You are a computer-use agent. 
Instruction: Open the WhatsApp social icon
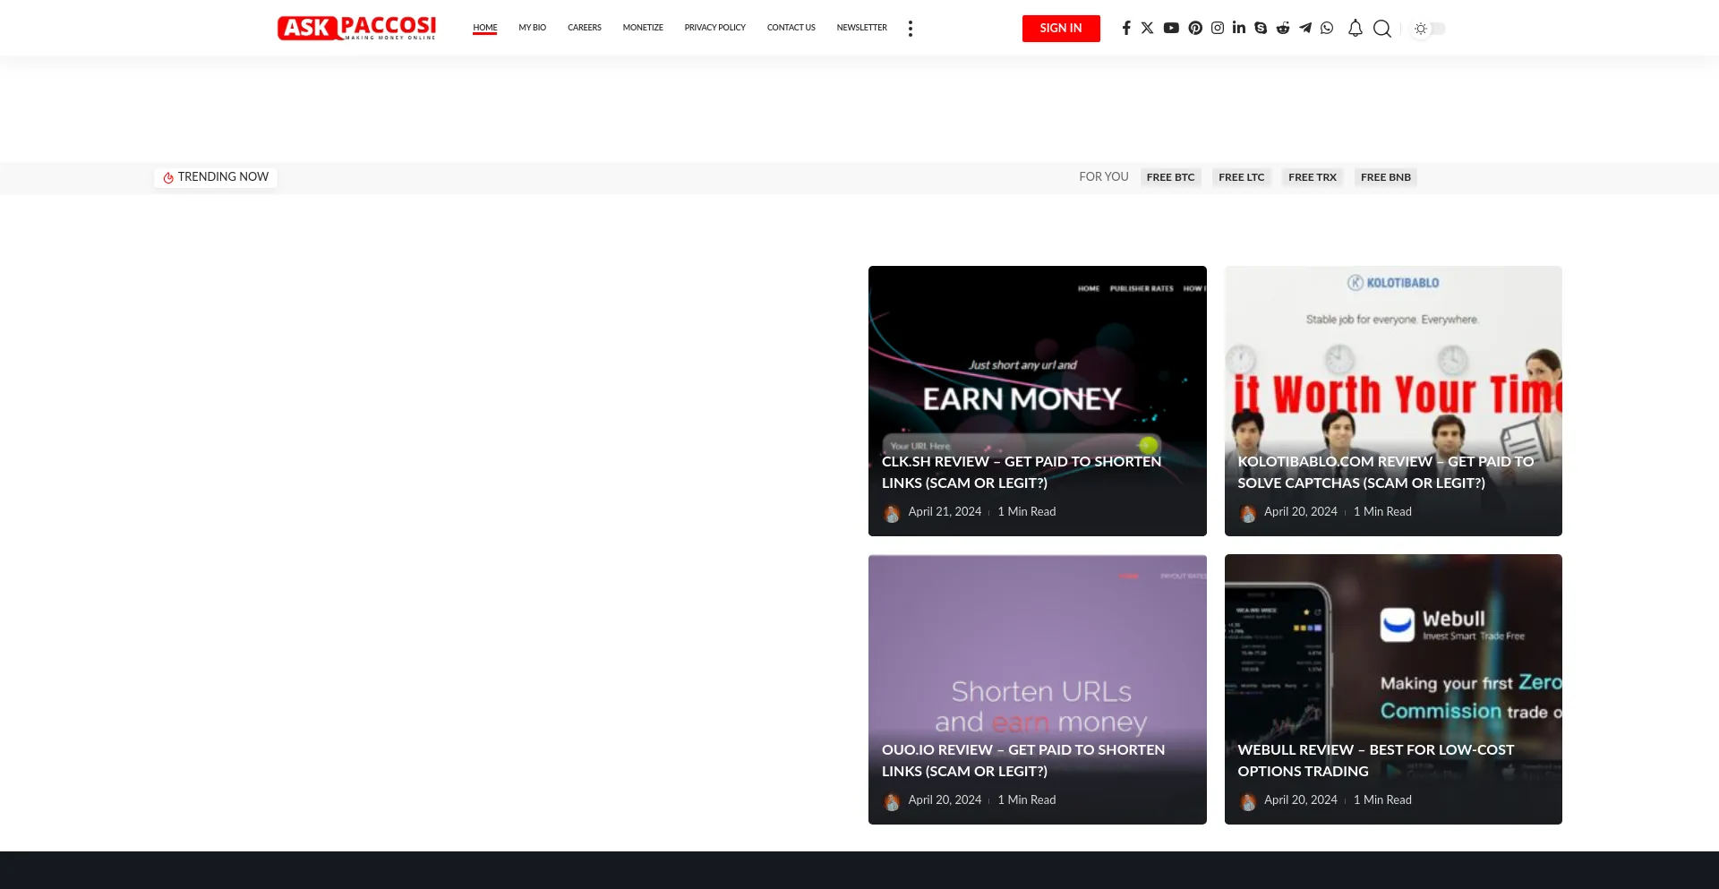1327,28
